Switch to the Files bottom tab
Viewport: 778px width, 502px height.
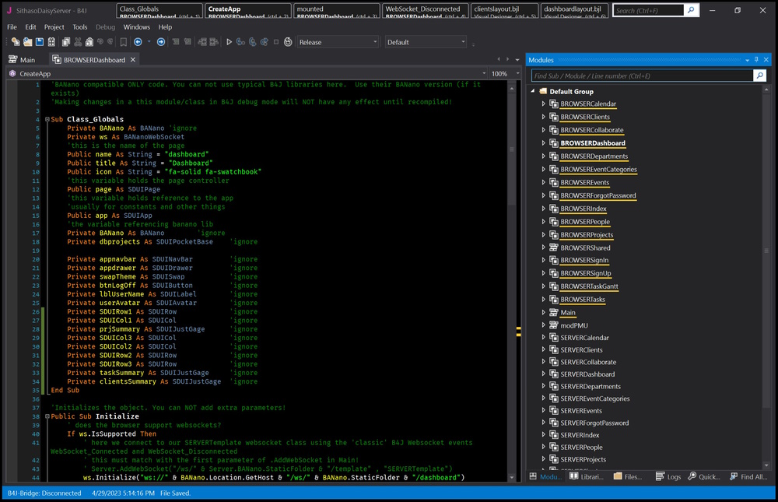pyautogui.click(x=628, y=476)
